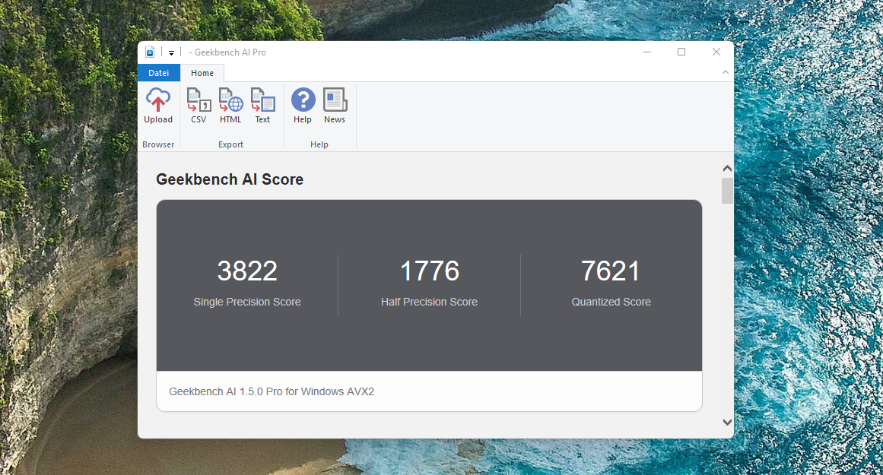
Task: Click the Upload to Browser icon
Action: (x=157, y=106)
